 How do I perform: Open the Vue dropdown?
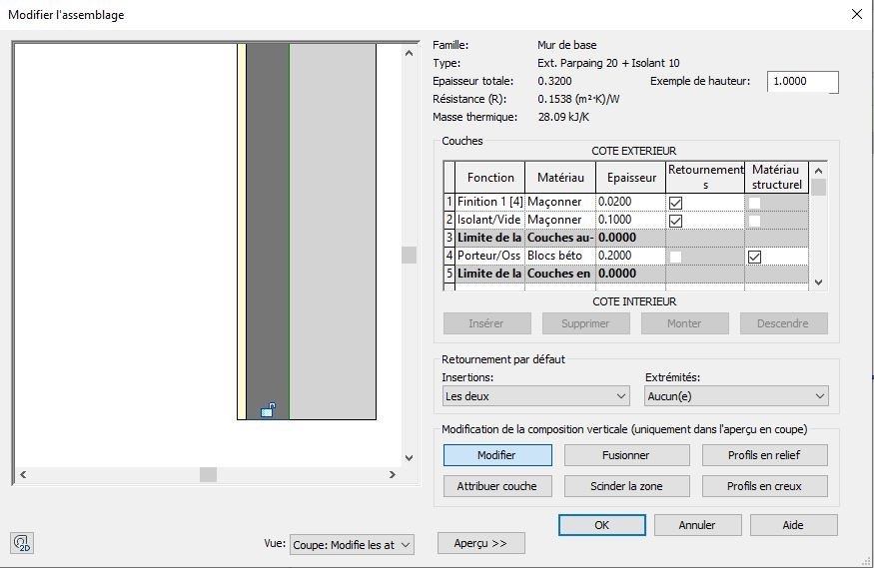352,544
